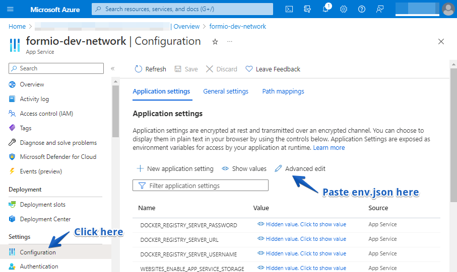Toggle Show values for all settings

(244, 169)
